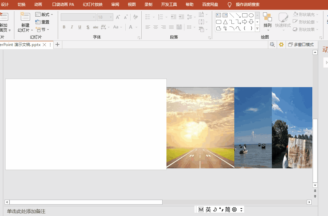
Task: Click the Arrange (排列) icon
Action: pos(267,17)
